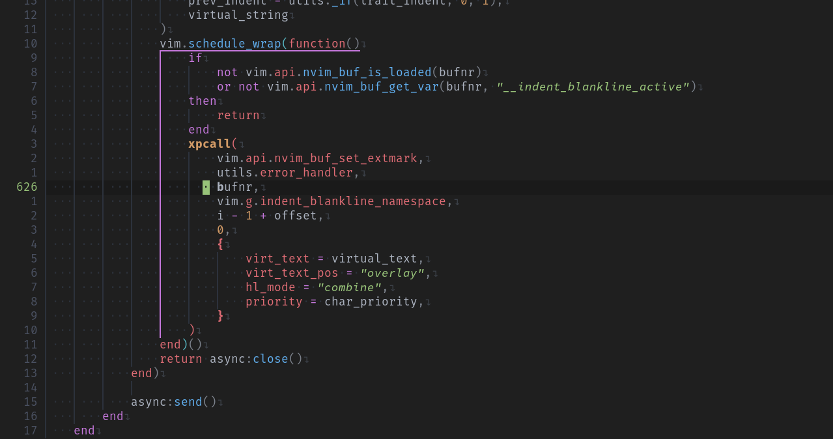Select the "overlay" string value
This screenshot has width=833, height=439.
tap(391, 272)
